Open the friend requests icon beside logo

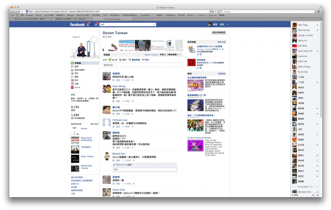(x=88, y=25)
